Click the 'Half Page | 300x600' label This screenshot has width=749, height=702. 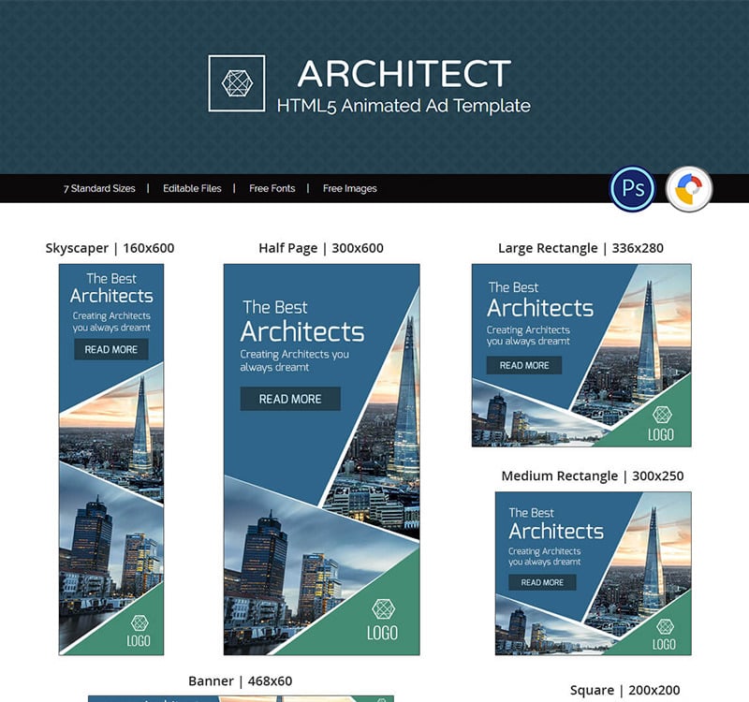pyautogui.click(x=321, y=248)
